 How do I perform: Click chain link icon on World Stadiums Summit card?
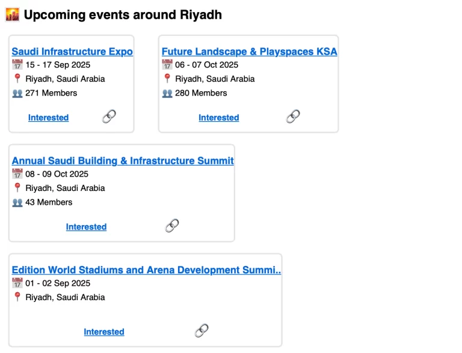click(x=202, y=331)
